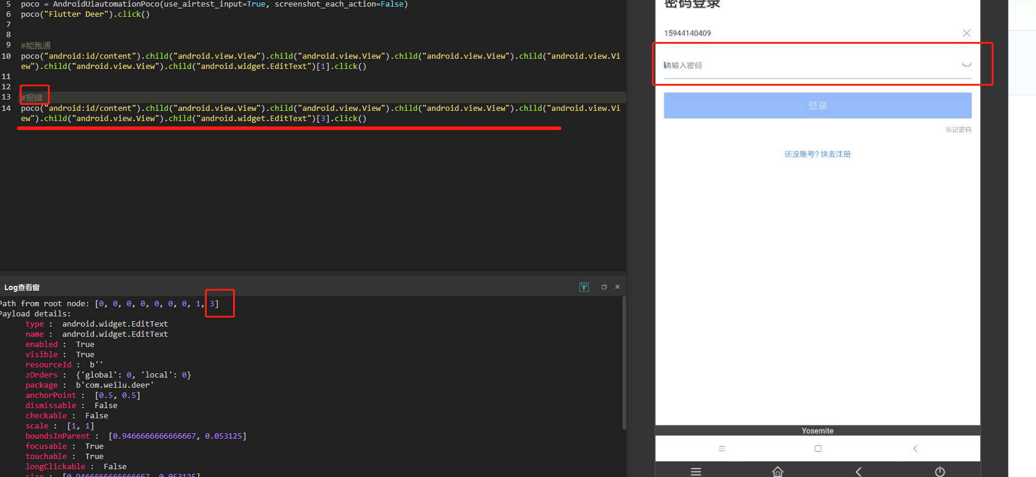The image size is (1036, 477).
Task: Tap the phone's on-screen recent apps menu icon
Action: click(721, 448)
